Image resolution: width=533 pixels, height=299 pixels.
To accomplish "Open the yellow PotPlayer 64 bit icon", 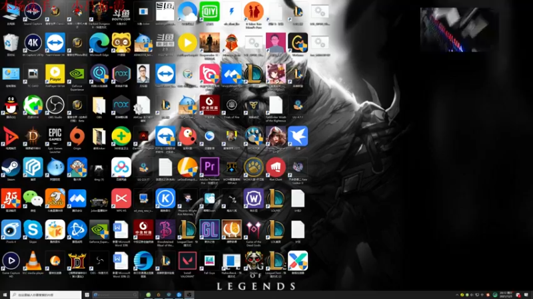I will [55, 74].
